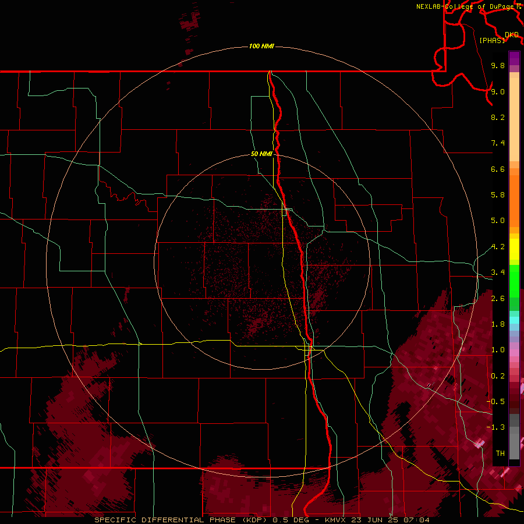Click the purple band at top of color scale
The height and width of the screenshot is (524, 524).
(514, 58)
